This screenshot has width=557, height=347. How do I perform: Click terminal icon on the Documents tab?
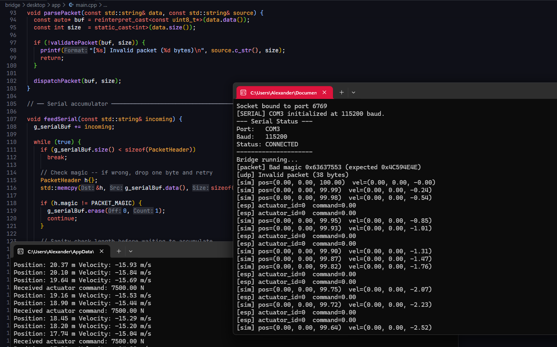coord(243,93)
